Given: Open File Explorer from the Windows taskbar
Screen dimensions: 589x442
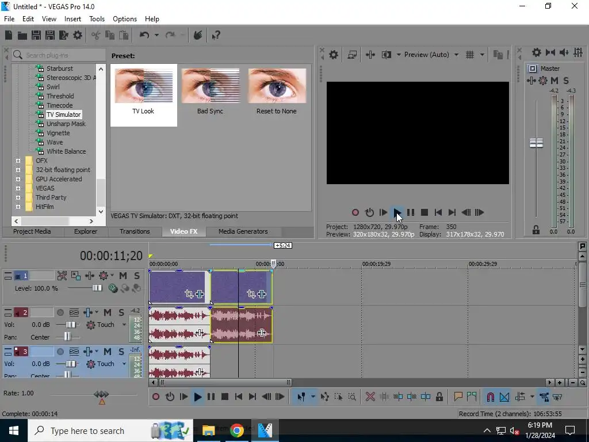Looking at the screenshot, I should tap(208, 430).
